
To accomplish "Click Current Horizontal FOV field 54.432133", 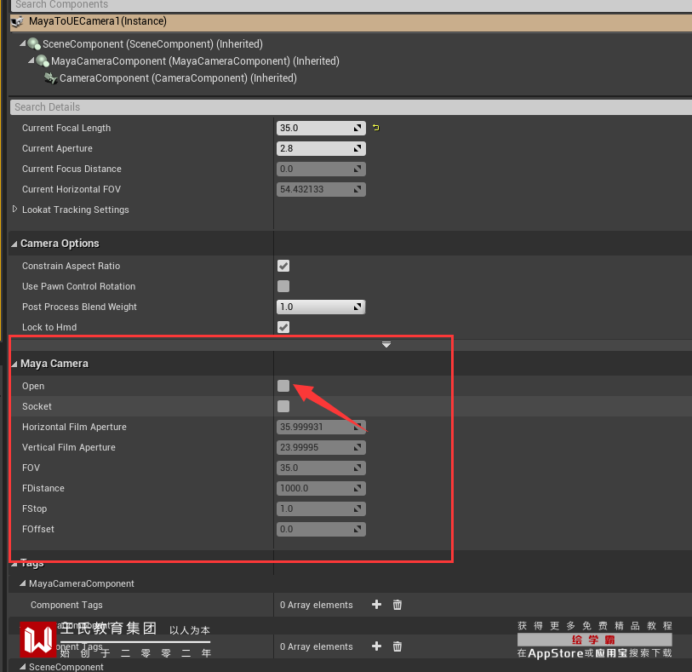I will coord(321,189).
